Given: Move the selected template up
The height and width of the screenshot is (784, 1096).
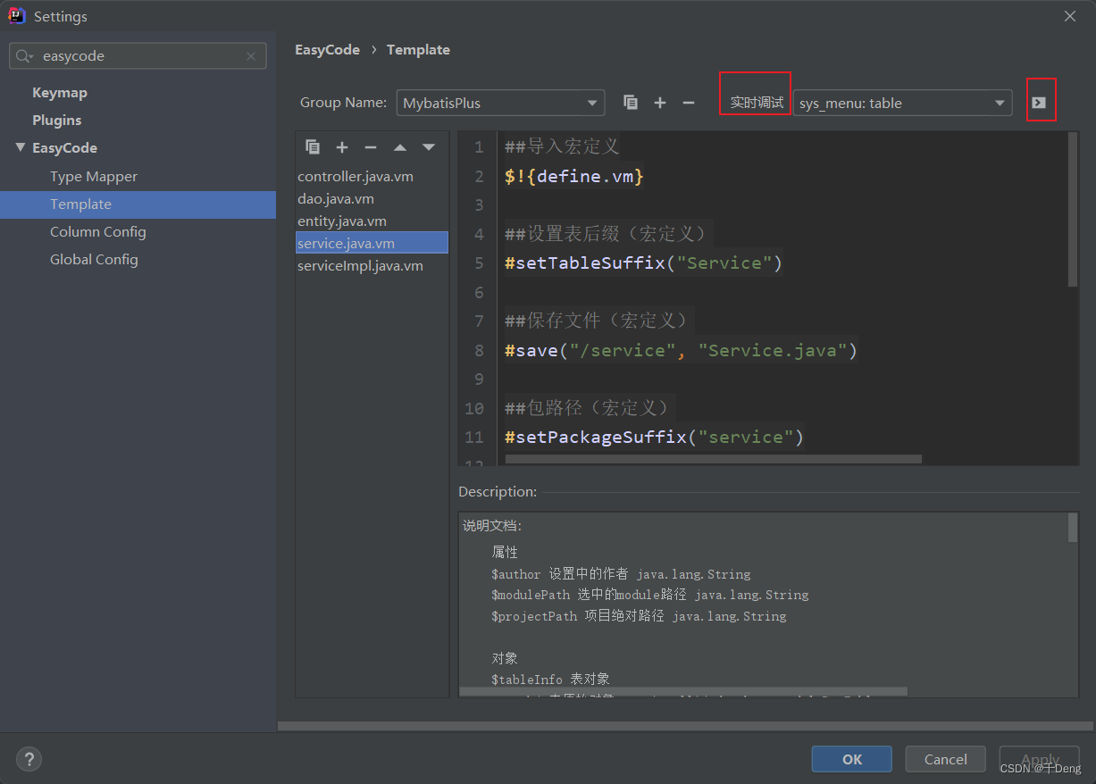Looking at the screenshot, I should coord(400,147).
